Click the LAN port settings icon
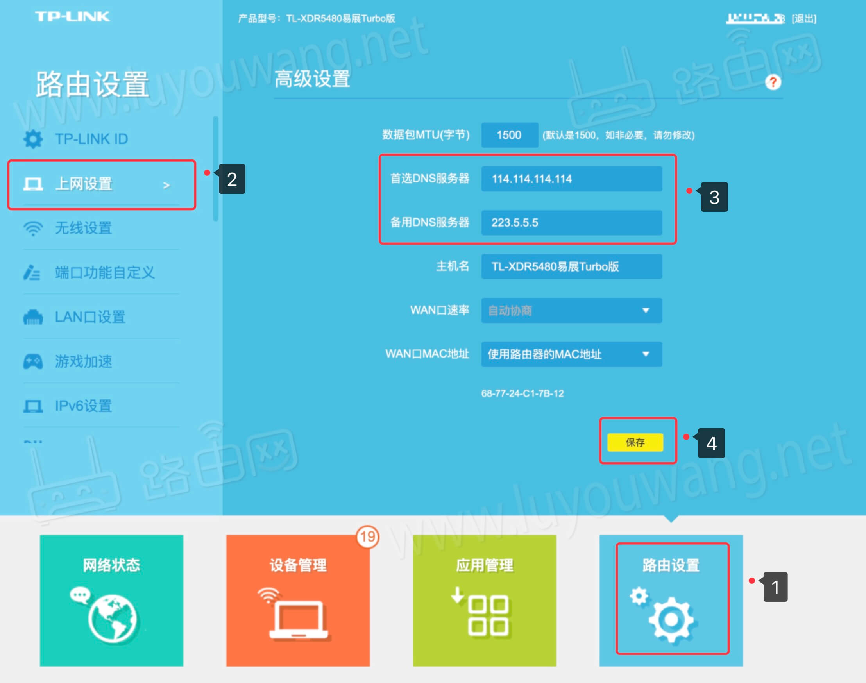This screenshot has width=866, height=683. [33, 317]
